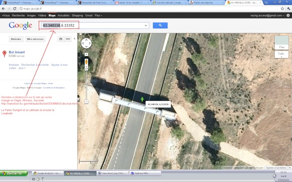The width and height of the screenshot is (292, 182).
Task: Switch to the first PrestaShop Panneau tab
Action: click(x=20, y=3)
